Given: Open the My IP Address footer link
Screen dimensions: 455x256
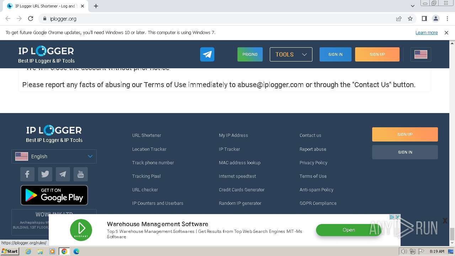Looking at the screenshot, I should (234, 135).
